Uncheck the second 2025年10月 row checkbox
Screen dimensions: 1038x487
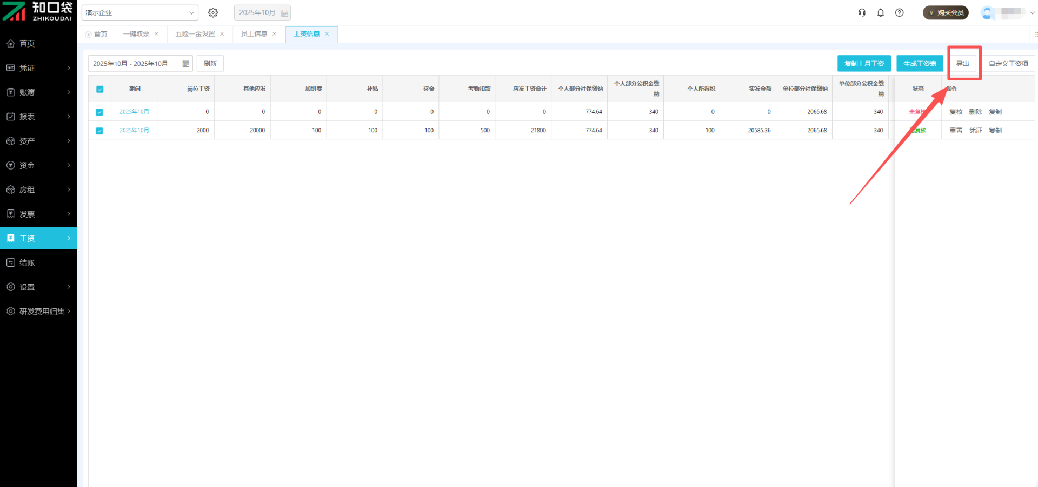tap(99, 131)
